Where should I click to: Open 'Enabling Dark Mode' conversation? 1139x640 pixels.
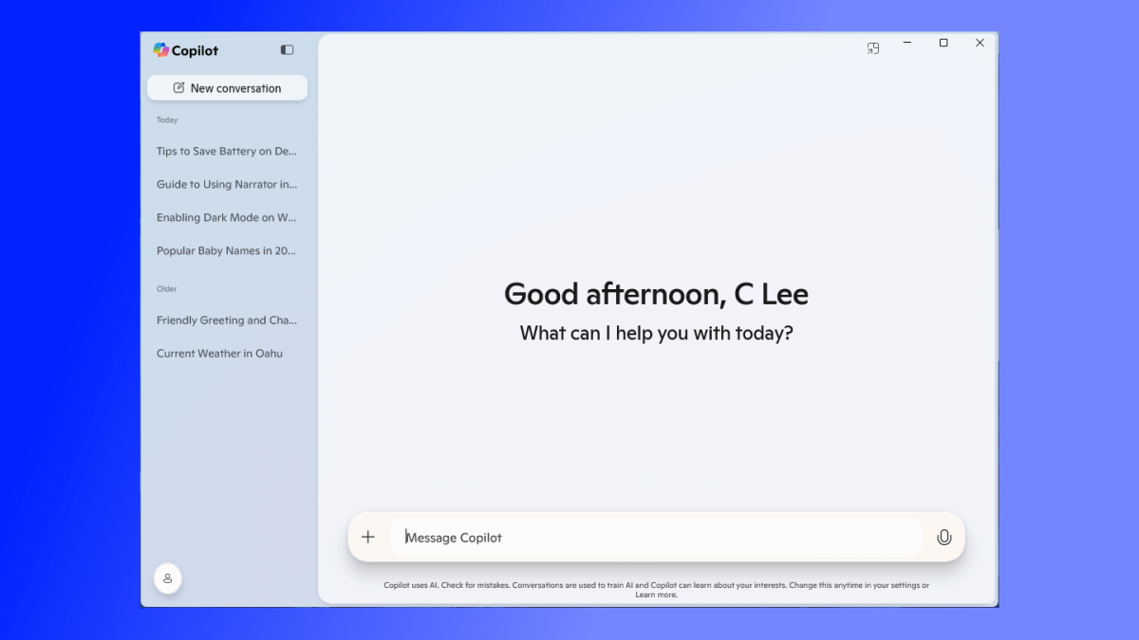(x=227, y=217)
